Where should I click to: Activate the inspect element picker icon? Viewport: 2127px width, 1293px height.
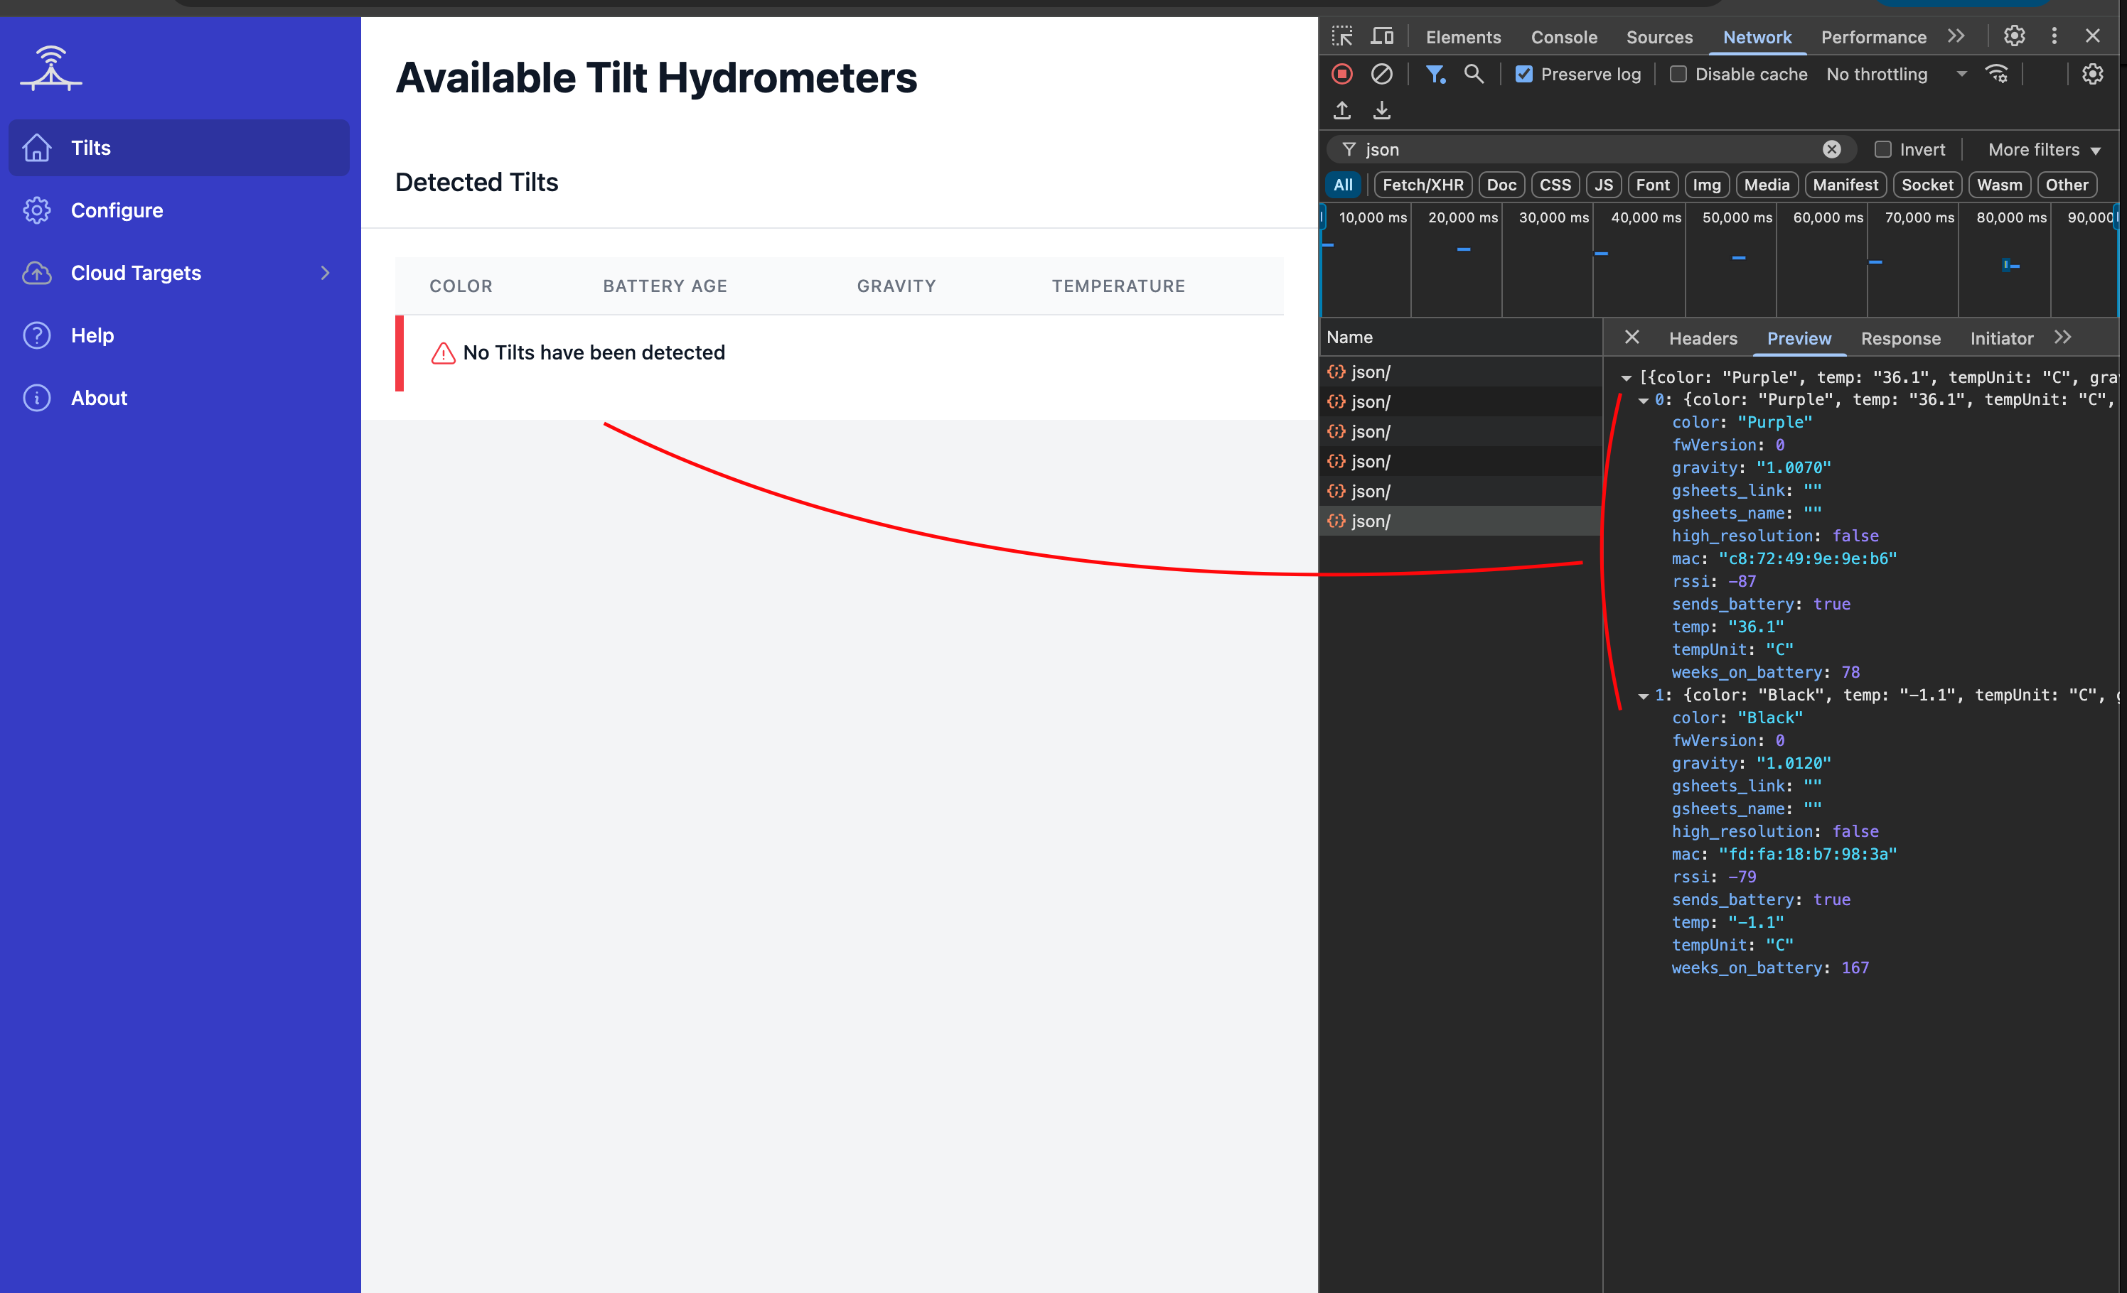(x=1342, y=36)
